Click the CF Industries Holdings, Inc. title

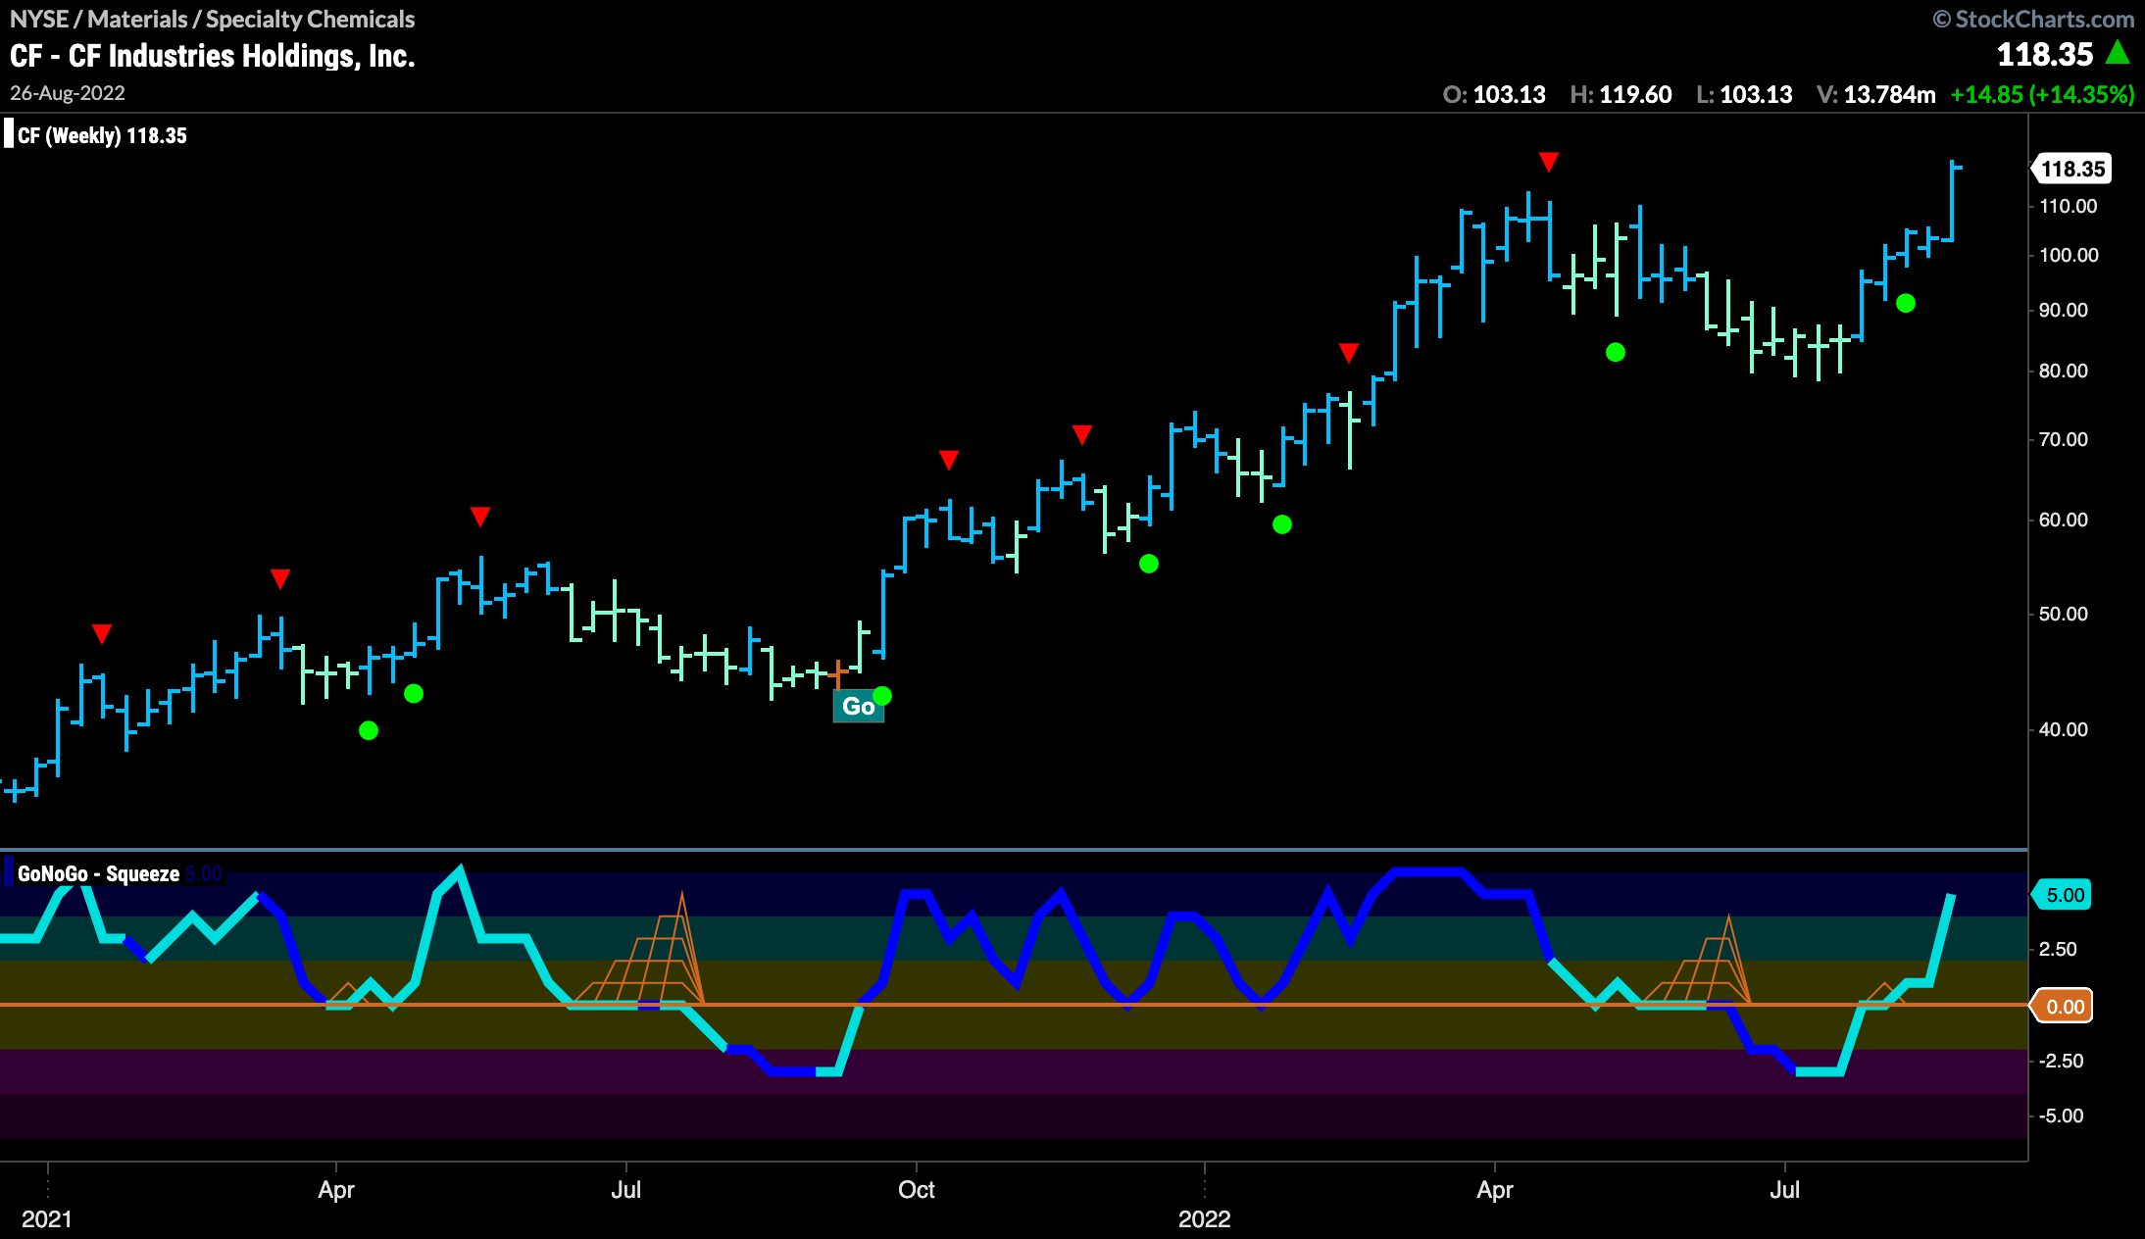click(213, 57)
